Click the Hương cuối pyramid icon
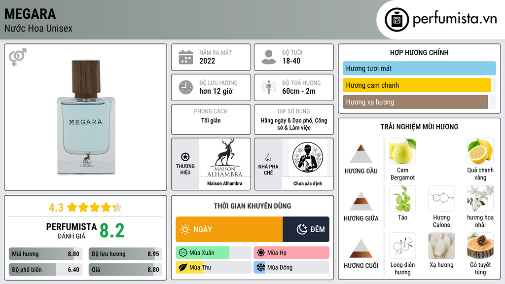The width and height of the screenshot is (505, 284). [x=361, y=248]
